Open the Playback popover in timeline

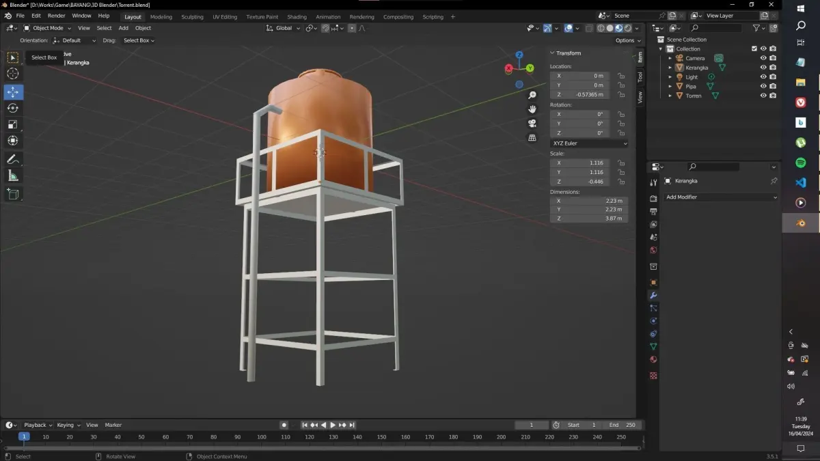[38, 425]
